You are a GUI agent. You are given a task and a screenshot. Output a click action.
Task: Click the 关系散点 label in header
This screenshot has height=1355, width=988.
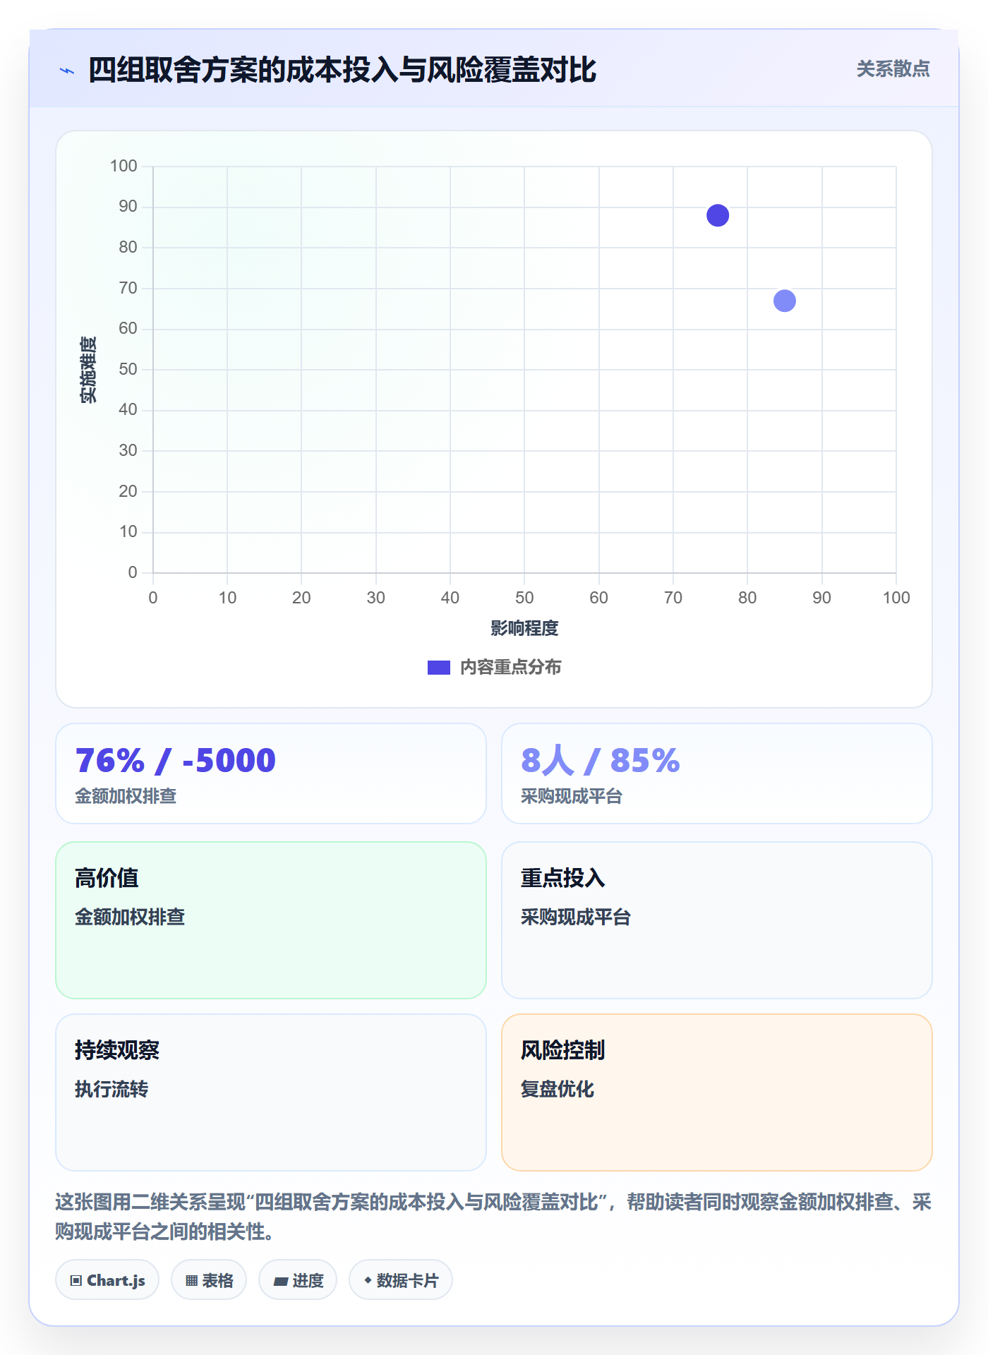point(893,69)
